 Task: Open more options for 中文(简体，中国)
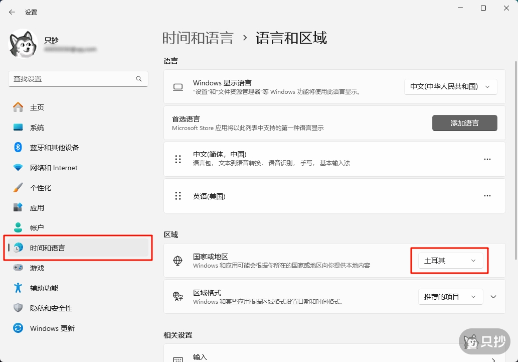(487, 159)
